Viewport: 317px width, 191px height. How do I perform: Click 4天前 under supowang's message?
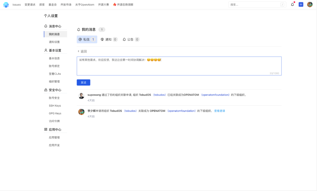click(x=91, y=100)
